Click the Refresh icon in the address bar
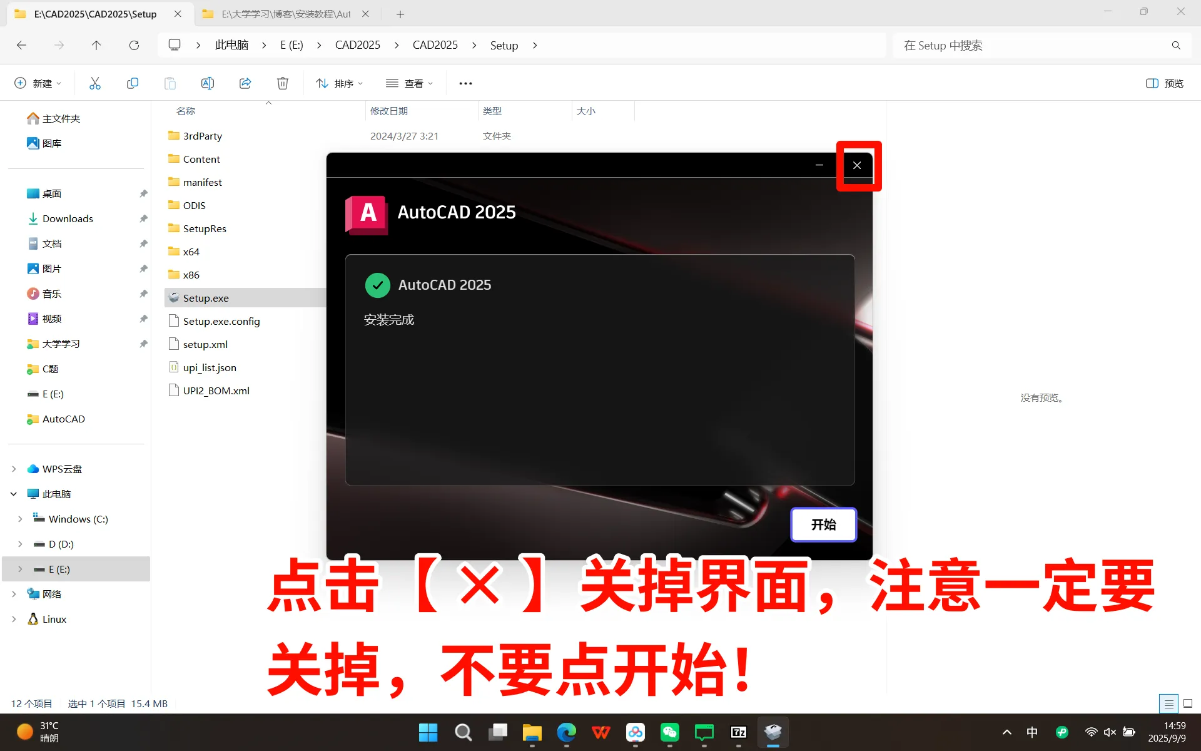 tap(134, 45)
